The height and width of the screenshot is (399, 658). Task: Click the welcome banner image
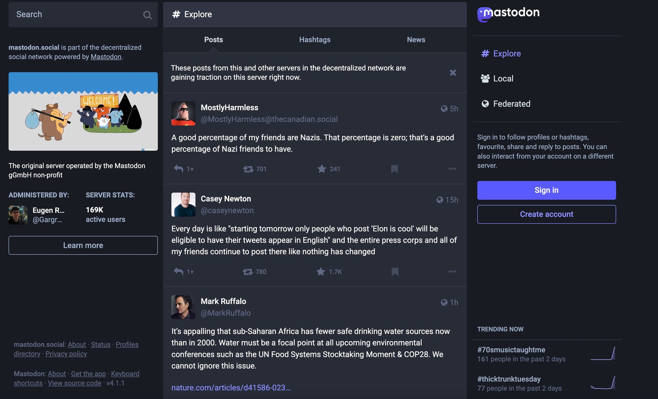coord(83,112)
